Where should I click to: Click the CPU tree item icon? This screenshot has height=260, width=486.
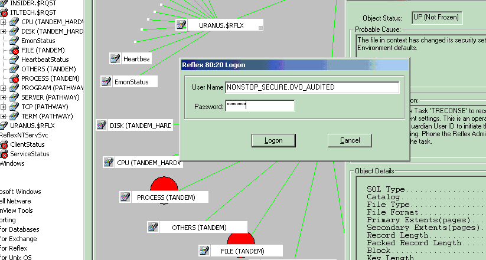pos(14,22)
